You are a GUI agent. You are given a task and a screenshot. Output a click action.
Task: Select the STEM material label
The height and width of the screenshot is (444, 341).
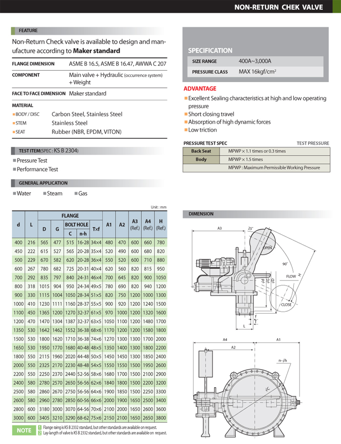[x=21, y=123]
